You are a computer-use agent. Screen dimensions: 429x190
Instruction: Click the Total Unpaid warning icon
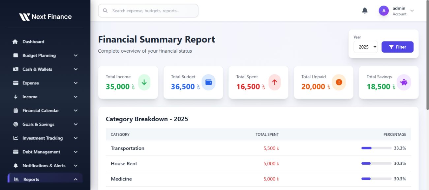[x=339, y=82]
